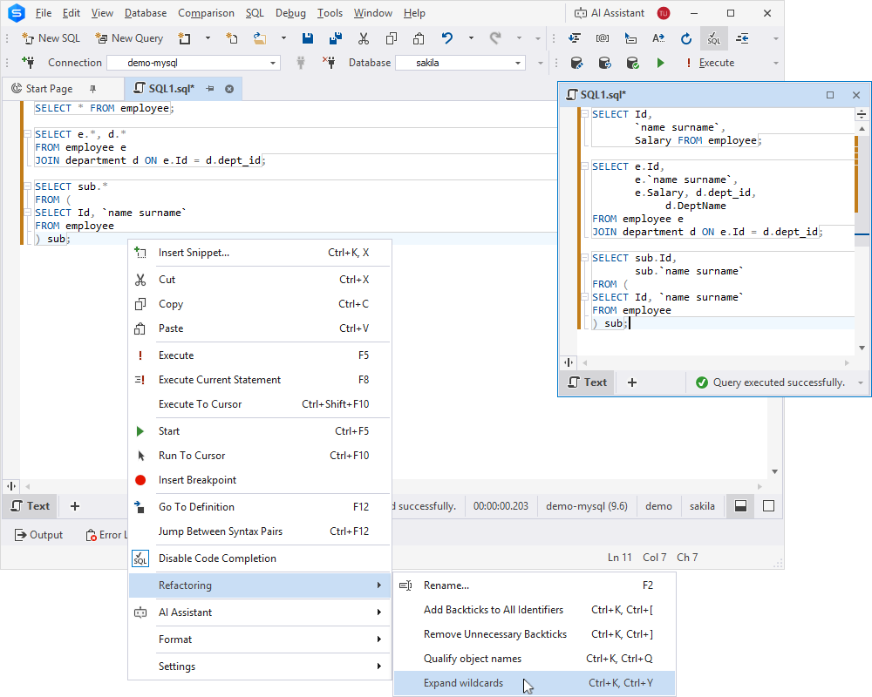Open the dropdown arrow next to Open file
The width and height of the screenshot is (872, 697).
[283, 38]
